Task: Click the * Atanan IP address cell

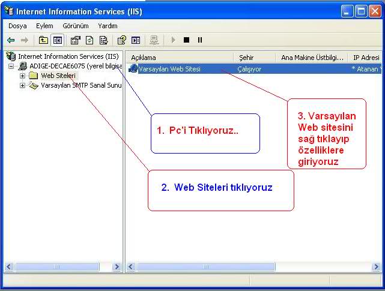Action: [x=366, y=69]
